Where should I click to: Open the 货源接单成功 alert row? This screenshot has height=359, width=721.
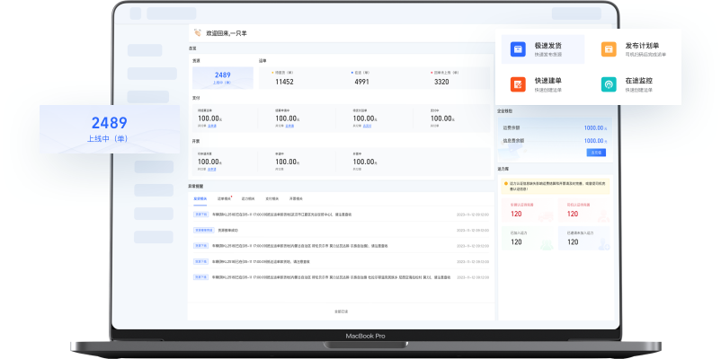342,230
